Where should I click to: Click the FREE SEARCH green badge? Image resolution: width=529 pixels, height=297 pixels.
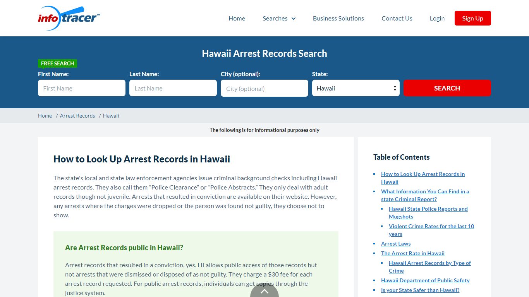[x=58, y=63]
